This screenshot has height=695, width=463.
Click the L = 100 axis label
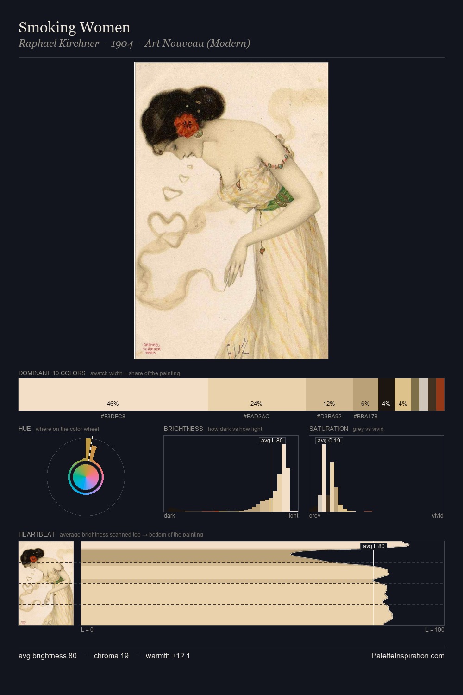click(x=435, y=630)
